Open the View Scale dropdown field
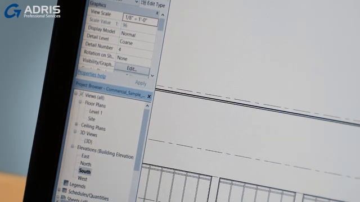360x202 pixels. pyautogui.click(x=141, y=20)
